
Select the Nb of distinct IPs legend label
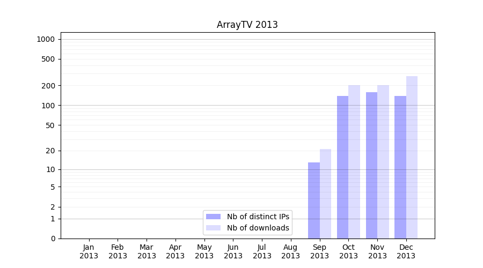[x=258, y=217]
